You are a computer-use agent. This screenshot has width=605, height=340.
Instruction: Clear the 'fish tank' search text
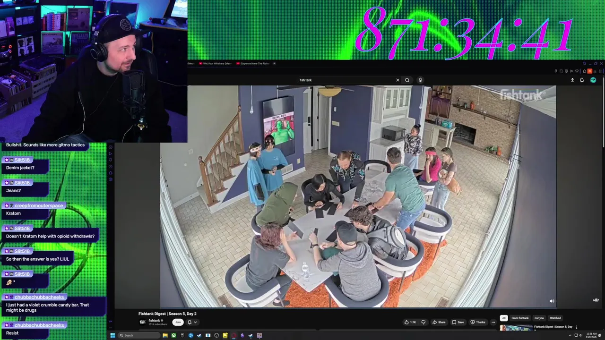pyautogui.click(x=398, y=80)
